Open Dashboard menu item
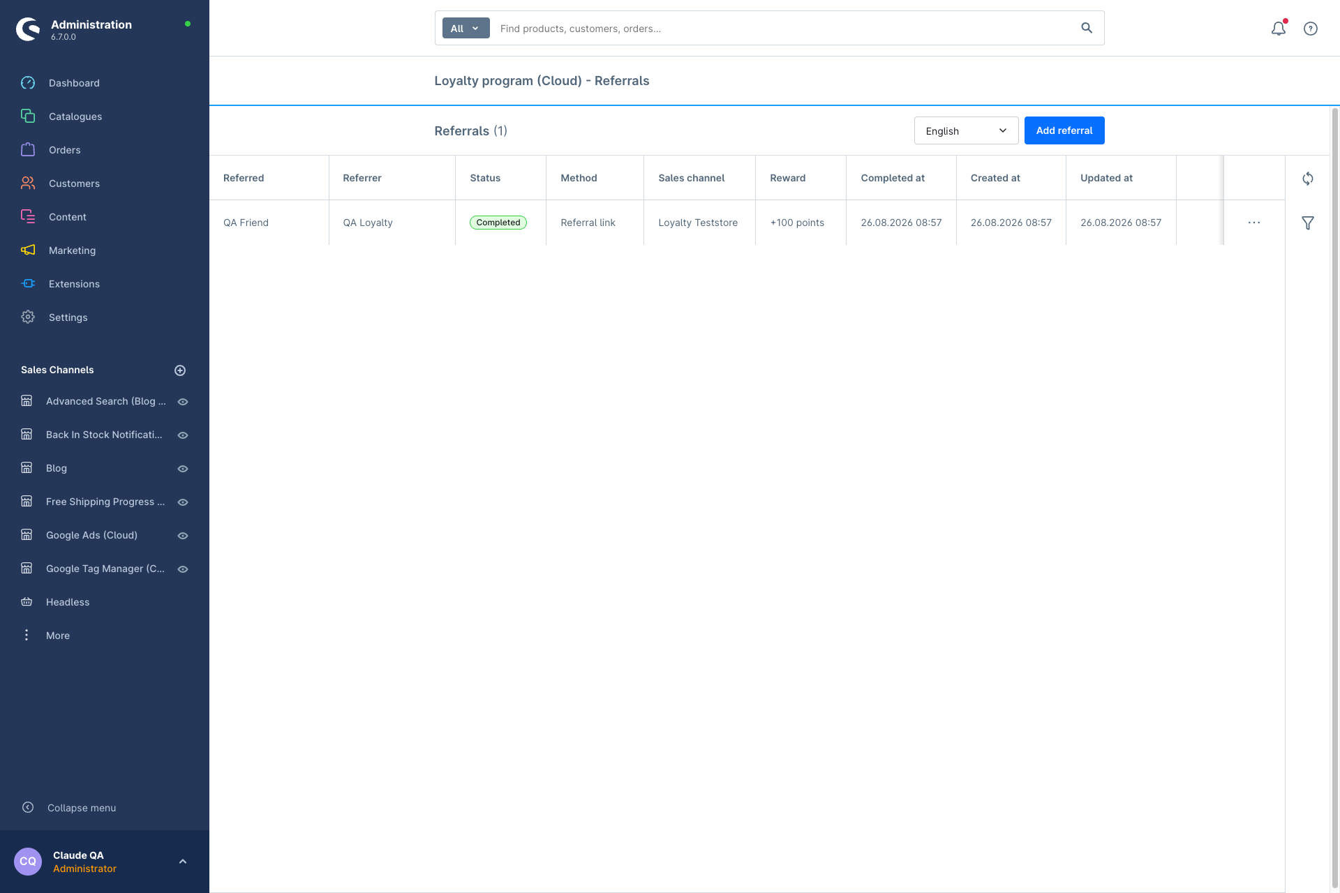The height and width of the screenshot is (893, 1340). (x=74, y=83)
